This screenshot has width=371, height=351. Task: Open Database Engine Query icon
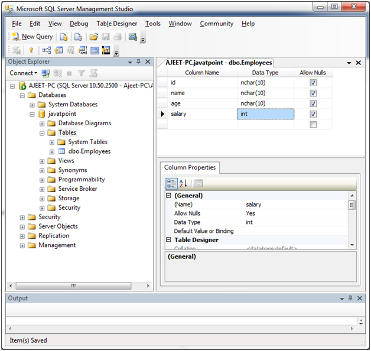point(63,37)
